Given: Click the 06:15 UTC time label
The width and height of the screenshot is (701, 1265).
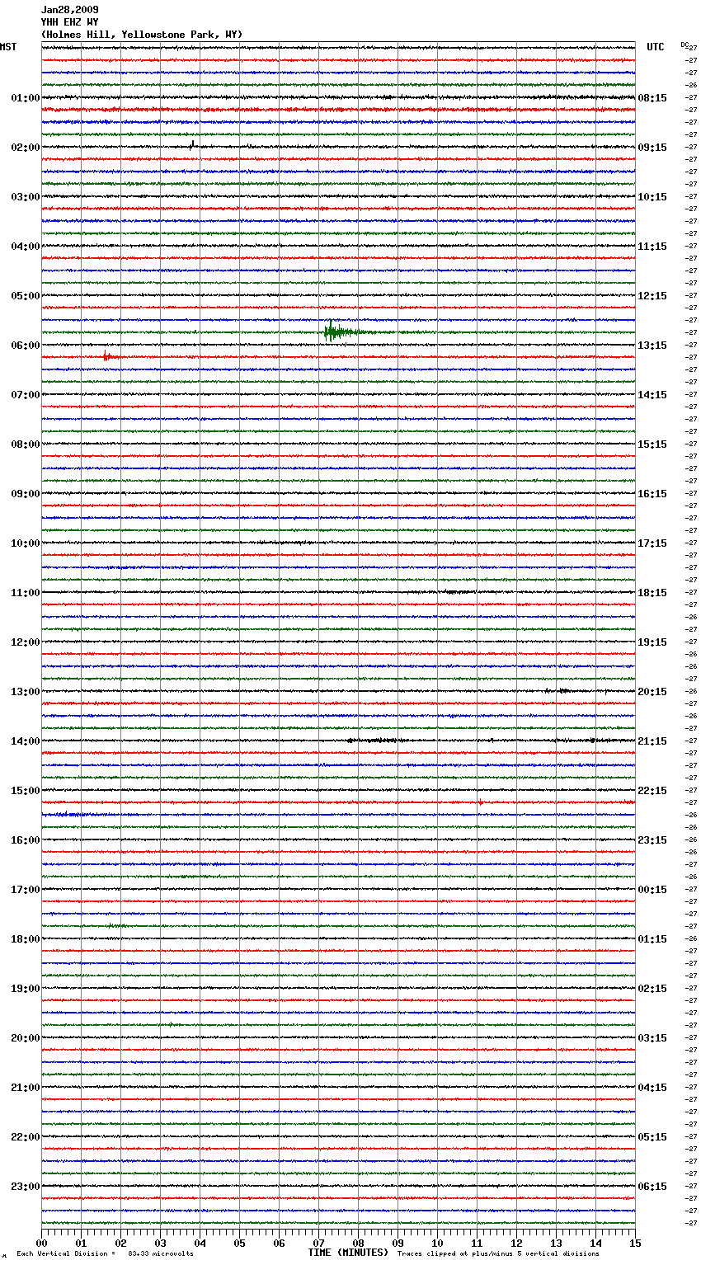Looking at the screenshot, I should pyautogui.click(x=652, y=1187).
